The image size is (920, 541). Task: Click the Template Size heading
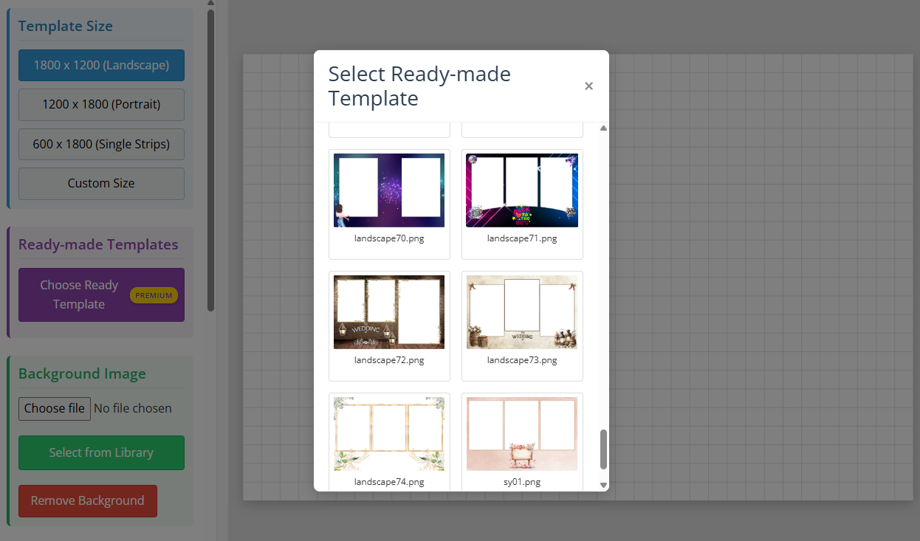point(66,26)
